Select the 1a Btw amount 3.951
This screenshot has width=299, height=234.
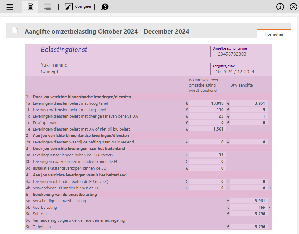[249, 103]
